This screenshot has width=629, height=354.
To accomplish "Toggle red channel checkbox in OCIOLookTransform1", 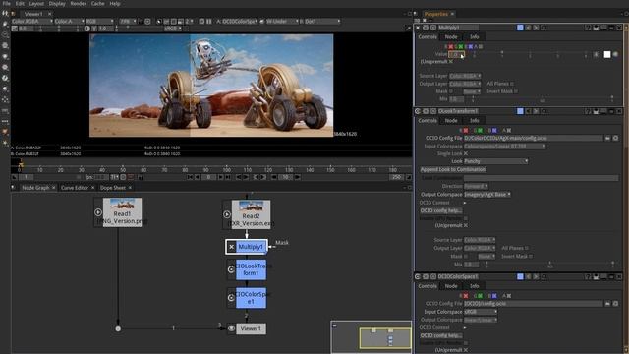I will coord(465,130).
